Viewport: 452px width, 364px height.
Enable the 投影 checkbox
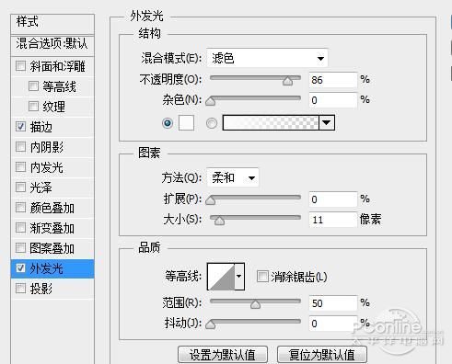pyautogui.click(x=20, y=288)
